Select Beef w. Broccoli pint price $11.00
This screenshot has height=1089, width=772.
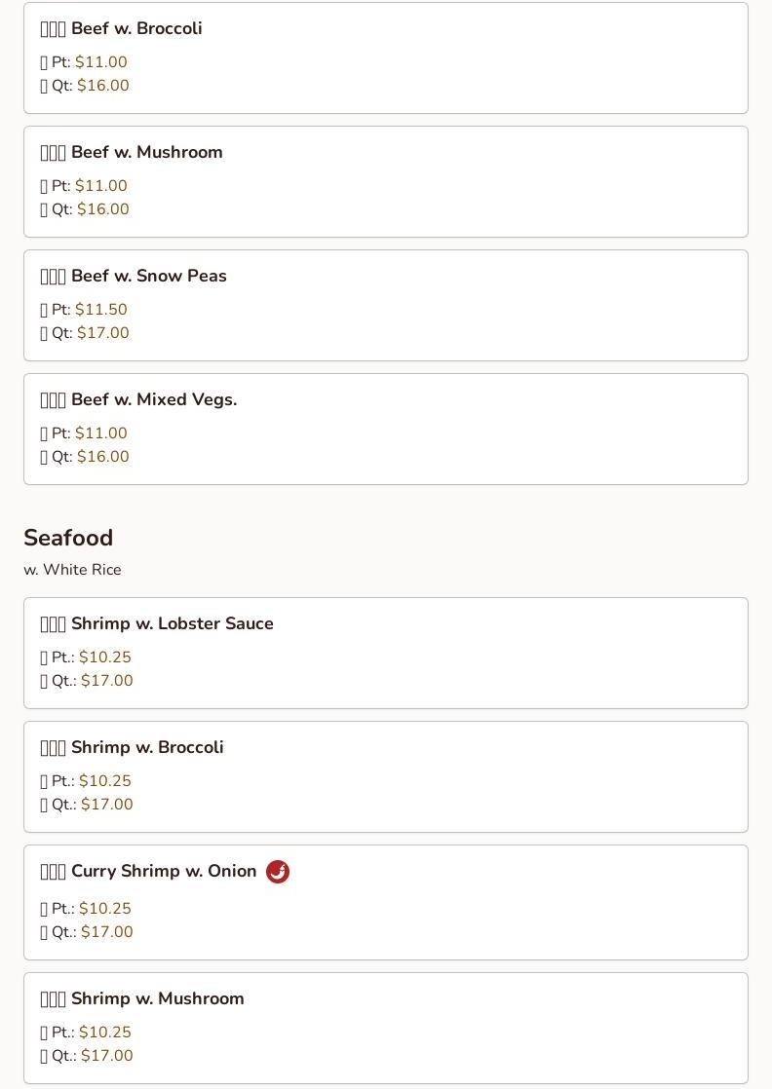tap(100, 62)
